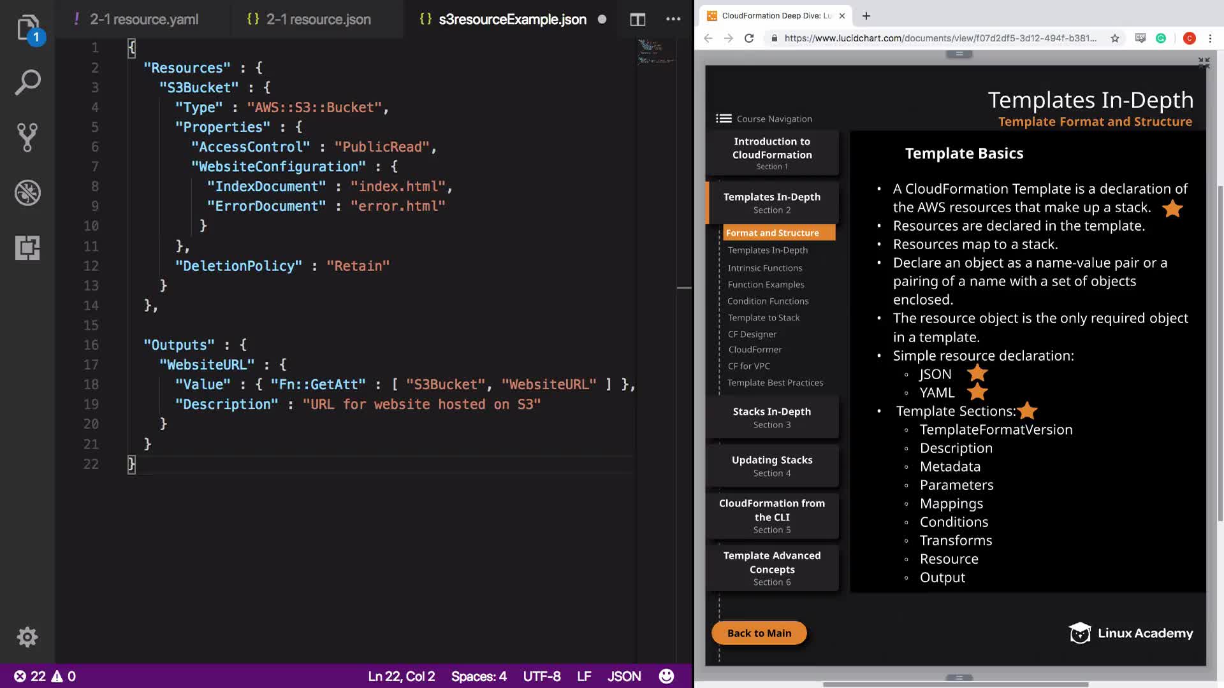Switch to the 2-1 resource.yaml tab
This screenshot has width=1224, height=688.
143,19
